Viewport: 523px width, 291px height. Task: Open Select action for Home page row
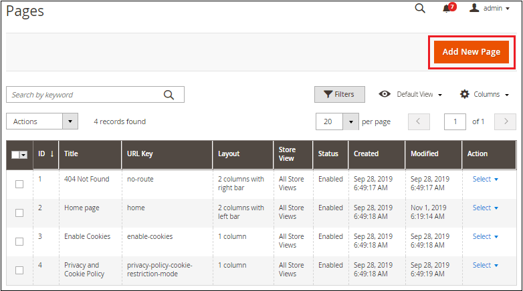(486, 208)
